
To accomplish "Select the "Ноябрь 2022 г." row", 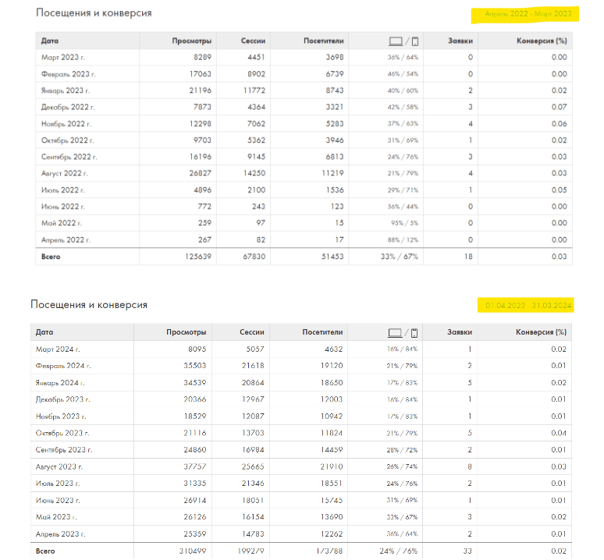I will coord(67,123).
